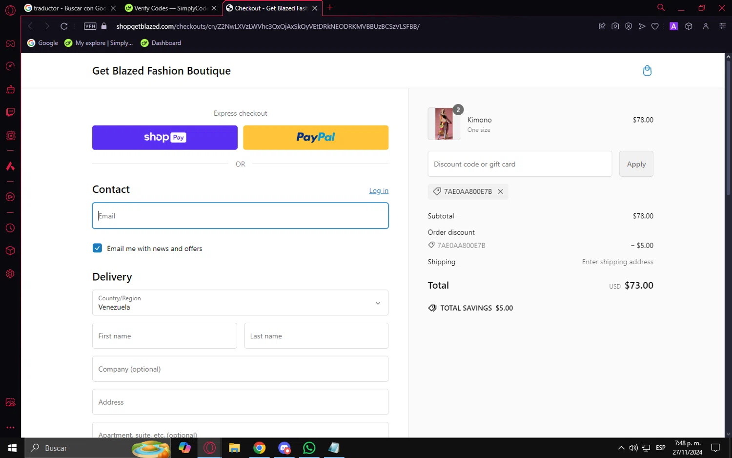Open the volume control in system tray
The height and width of the screenshot is (458, 732).
point(633,448)
